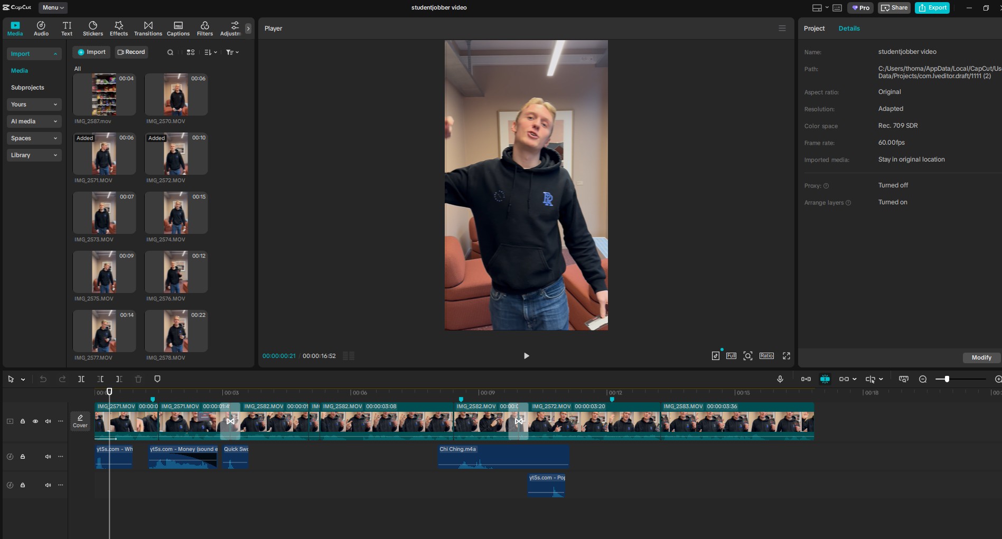Click the Undo arrow in timeline toolbar
1002x539 pixels.
pos(43,379)
